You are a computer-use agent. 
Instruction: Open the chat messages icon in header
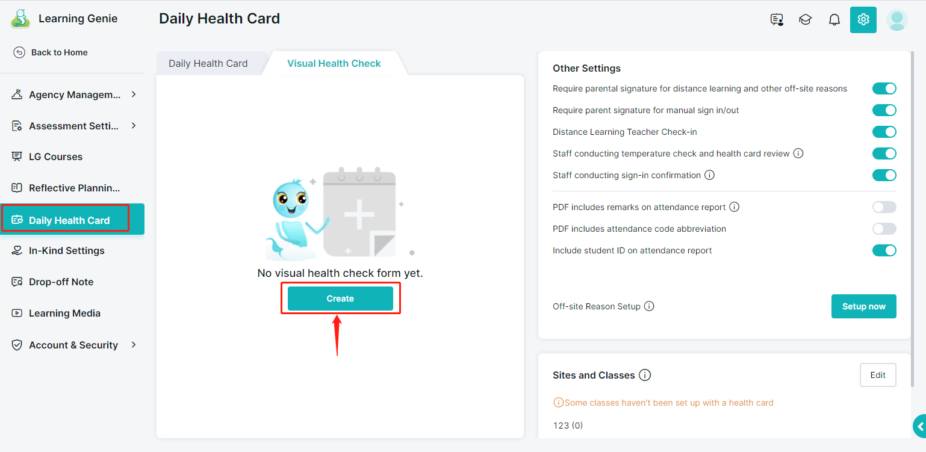tap(777, 20)
